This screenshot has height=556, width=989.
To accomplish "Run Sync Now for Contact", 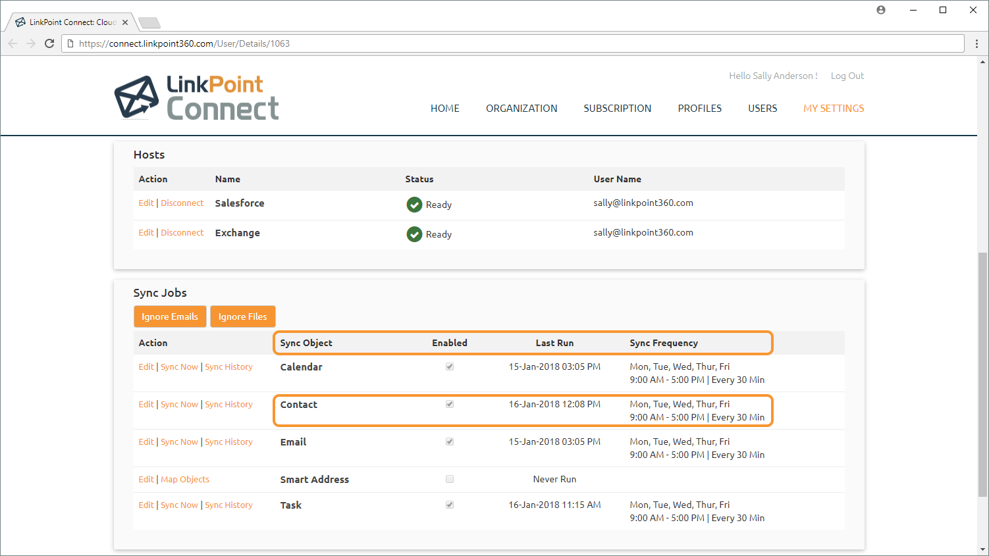I will pyautogui.click(x=179, y=405).
